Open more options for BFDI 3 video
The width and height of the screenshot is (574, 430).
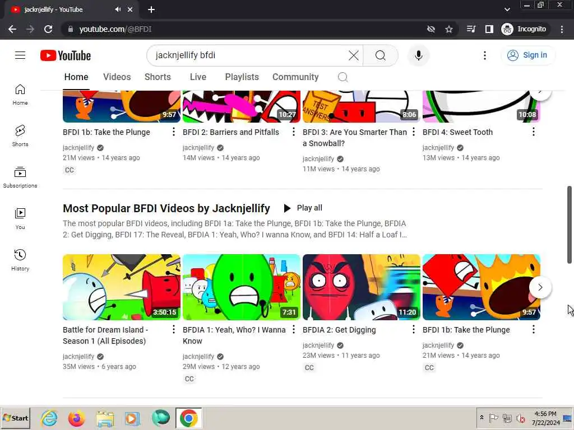pos(414,132)
